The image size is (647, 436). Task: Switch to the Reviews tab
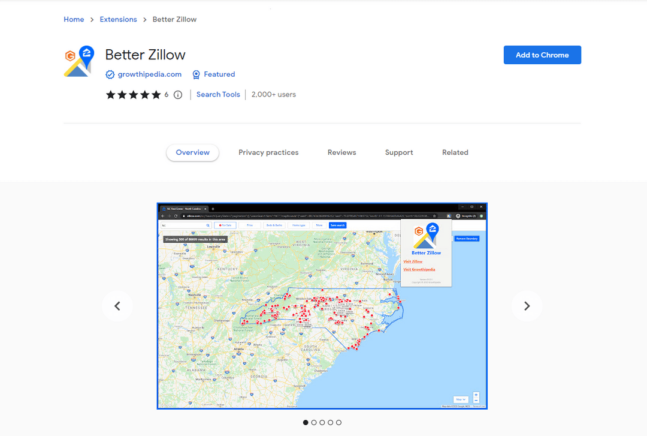click(341, 152)
